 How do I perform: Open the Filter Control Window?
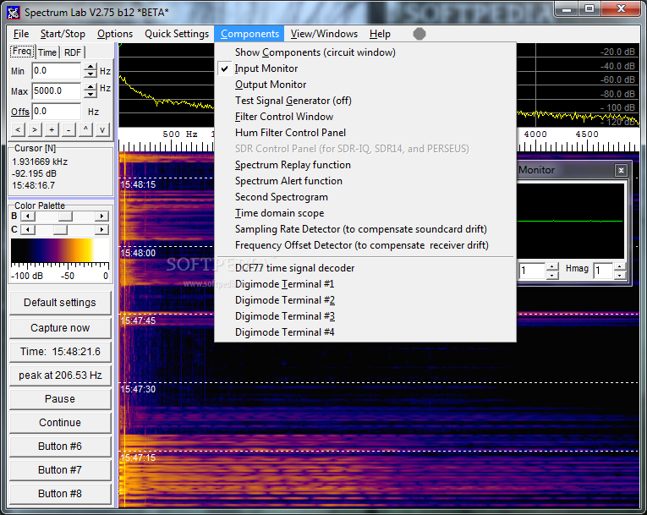pyautogui.click(x=365, y=117)
